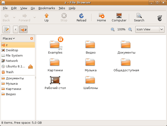Open the Icon View dropdown

coord(150,29)
